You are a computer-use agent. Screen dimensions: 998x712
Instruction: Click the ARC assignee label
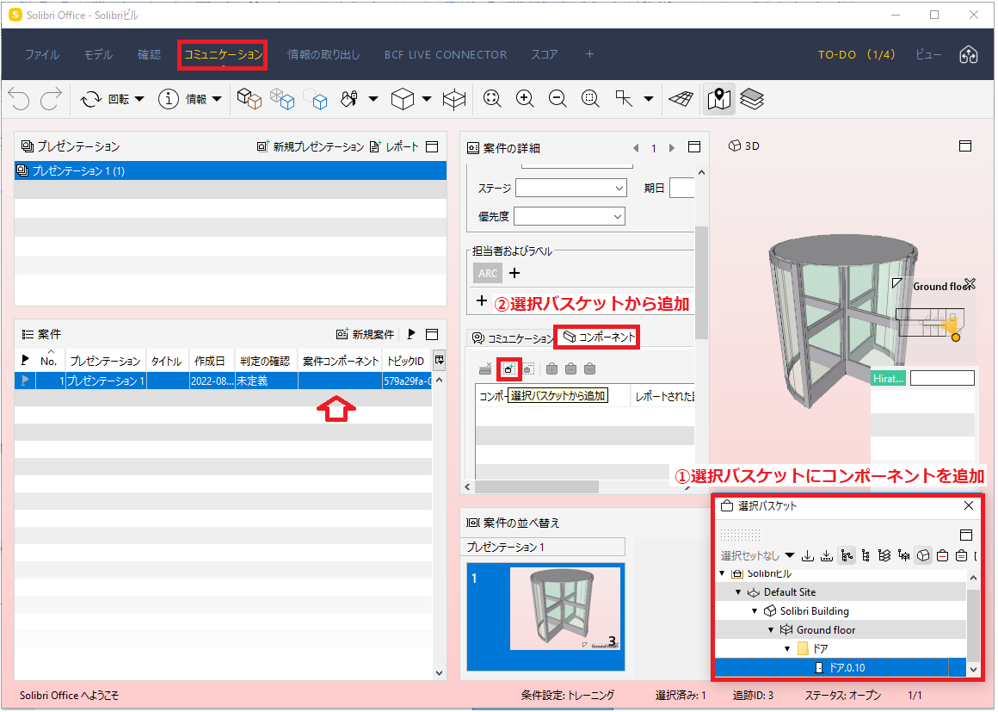[x=488, y=273]
